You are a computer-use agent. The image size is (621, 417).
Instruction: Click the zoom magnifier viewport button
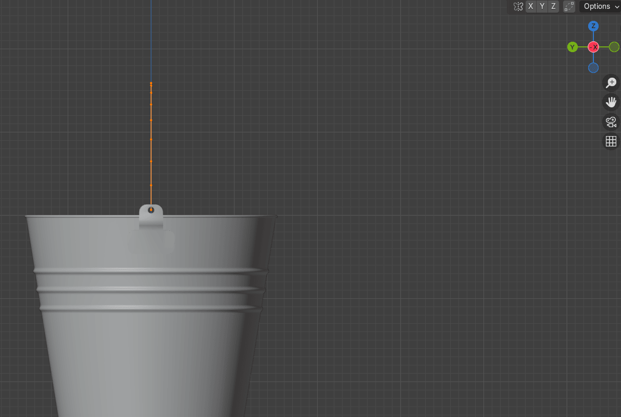coord(611,82)
